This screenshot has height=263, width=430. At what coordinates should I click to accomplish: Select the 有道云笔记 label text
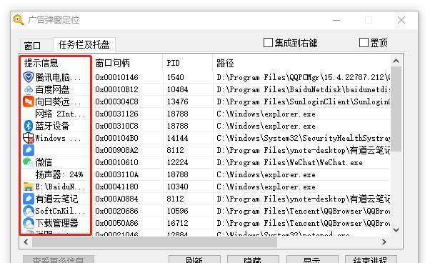[56, 199]
